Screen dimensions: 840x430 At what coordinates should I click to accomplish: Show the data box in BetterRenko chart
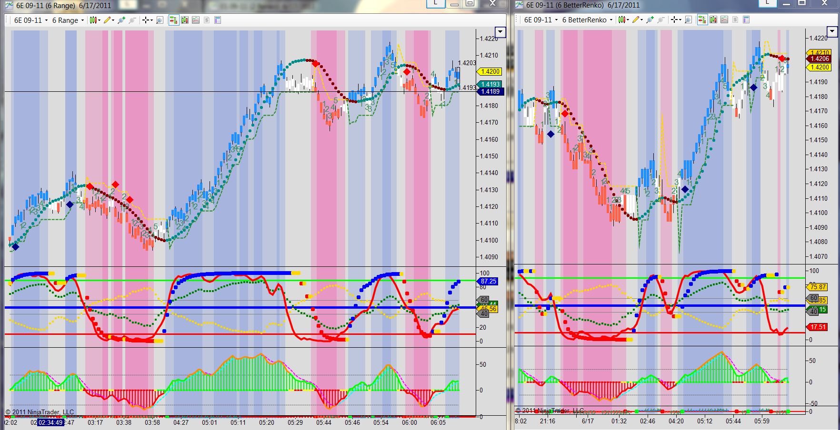point(688,20)
